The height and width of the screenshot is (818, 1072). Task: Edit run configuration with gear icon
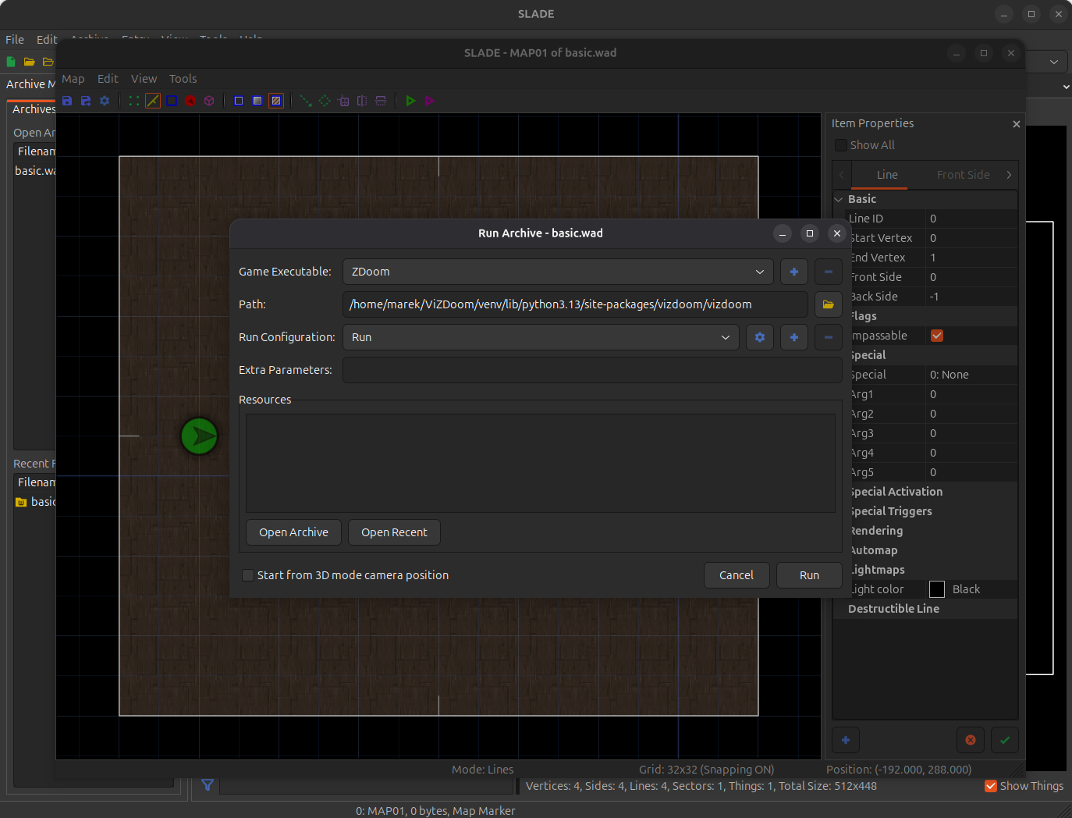pyautogui.click(x=760, y=337)
